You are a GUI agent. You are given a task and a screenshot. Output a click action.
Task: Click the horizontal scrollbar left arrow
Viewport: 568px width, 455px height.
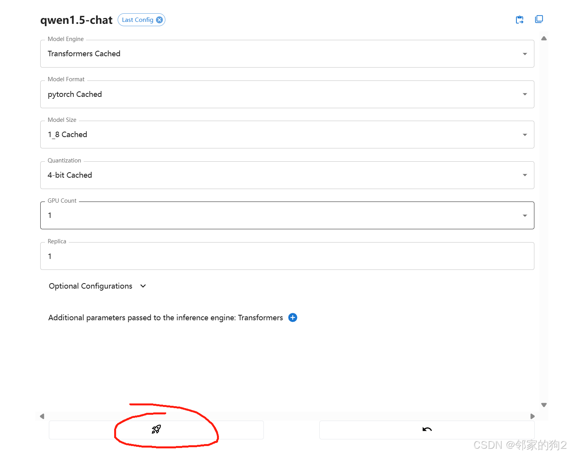[x=42, y=416]
